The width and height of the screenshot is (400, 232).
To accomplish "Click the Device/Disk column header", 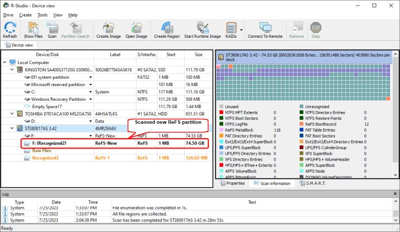I will tap(47, 55).
